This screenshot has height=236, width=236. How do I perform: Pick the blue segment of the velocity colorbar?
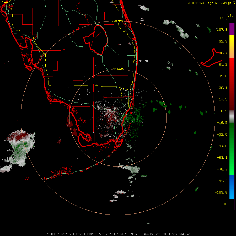tap(232, 187)
